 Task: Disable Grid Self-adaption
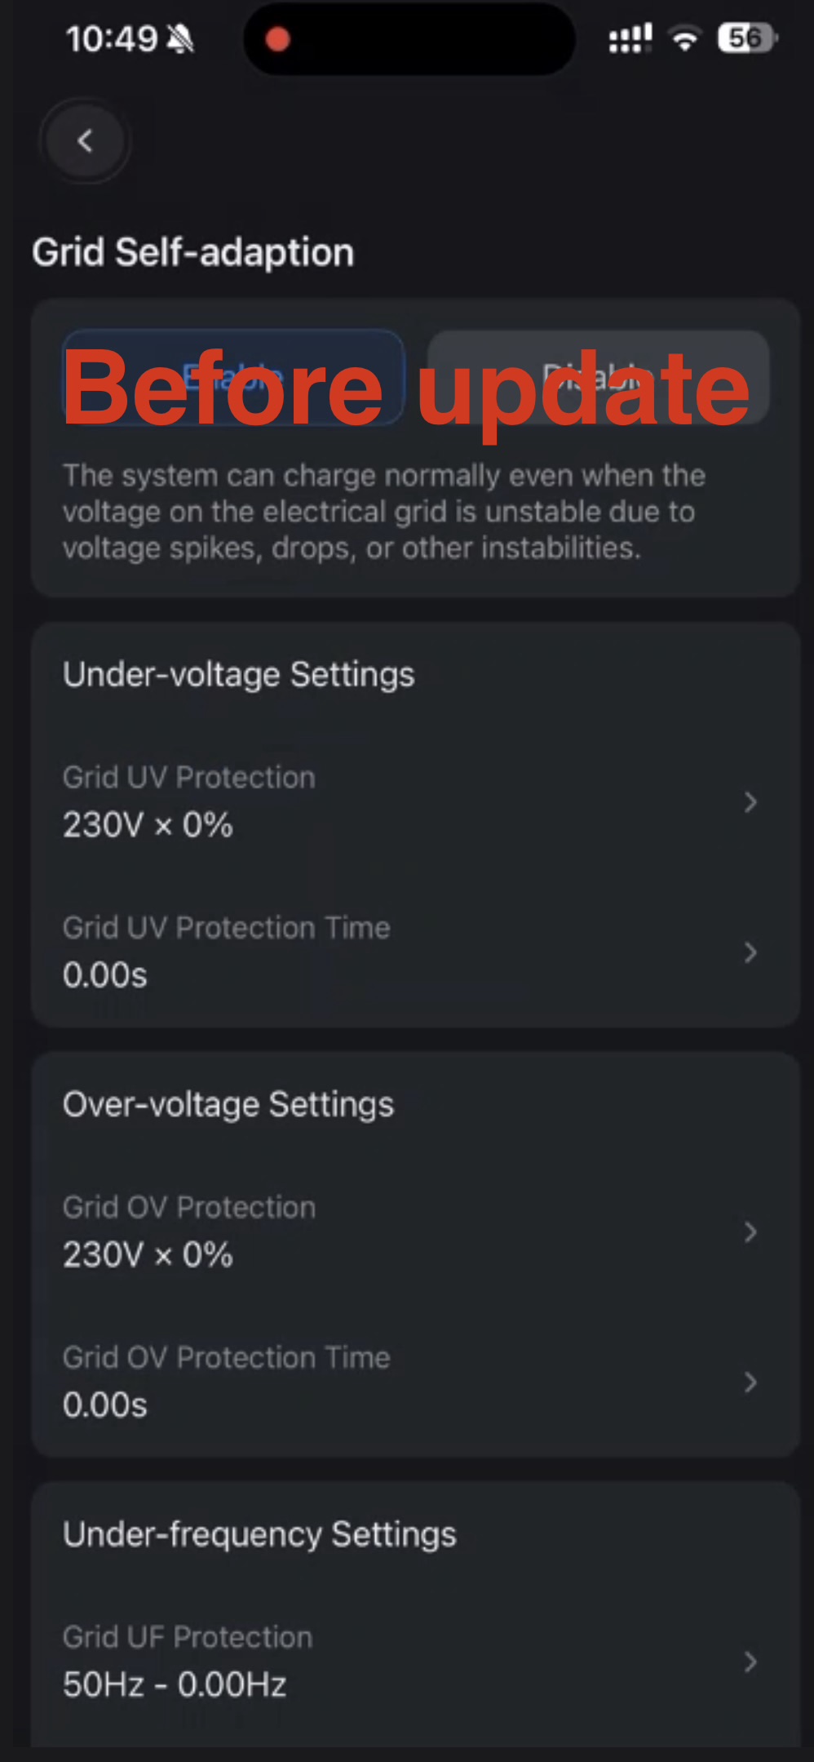(x=598, y=377)
